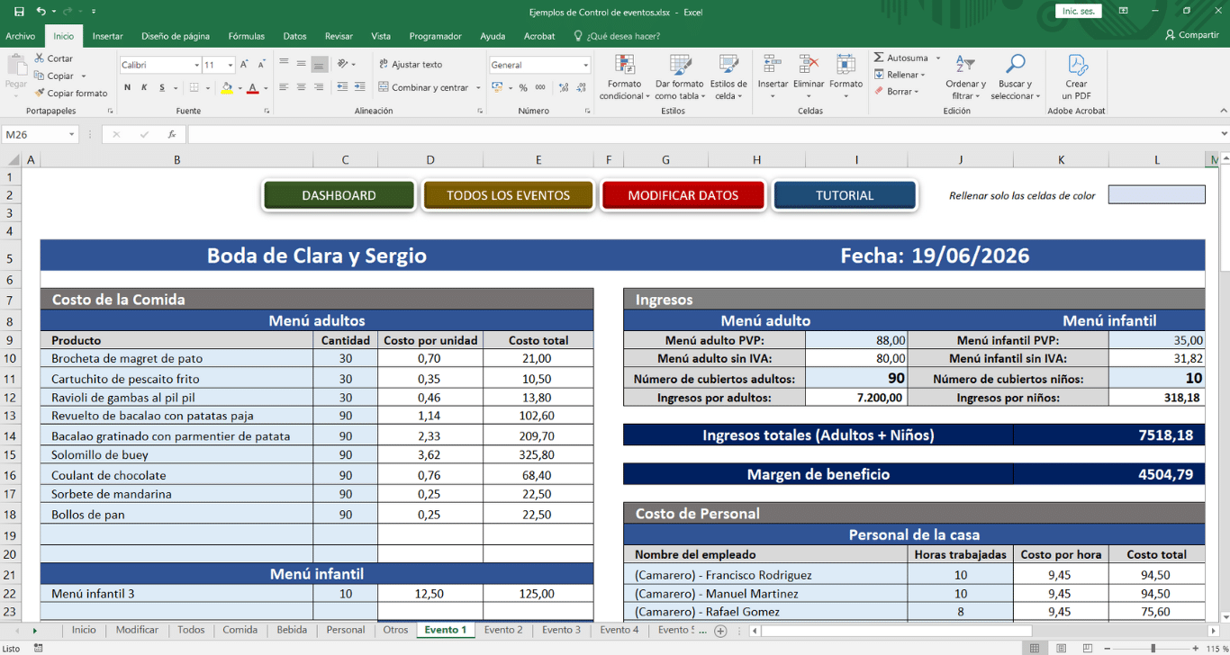Click cell with 'Solomillo de buey'
Viewport: 1230px width, 655px height.
click(176, 455)
